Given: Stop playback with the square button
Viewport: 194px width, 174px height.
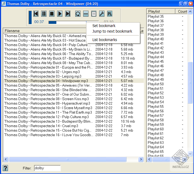Looking at the screenshot, I should [52, 14].
